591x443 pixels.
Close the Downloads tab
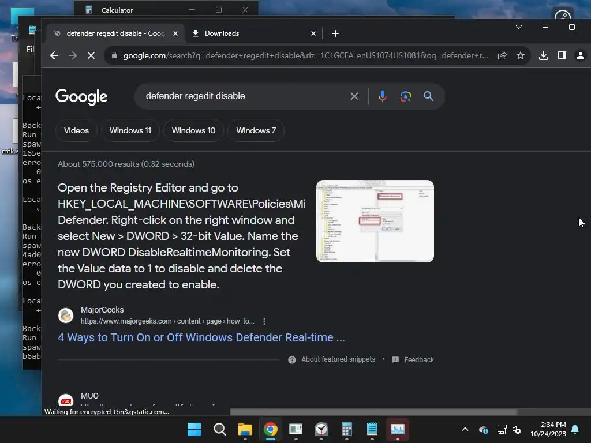pos(313,33)
